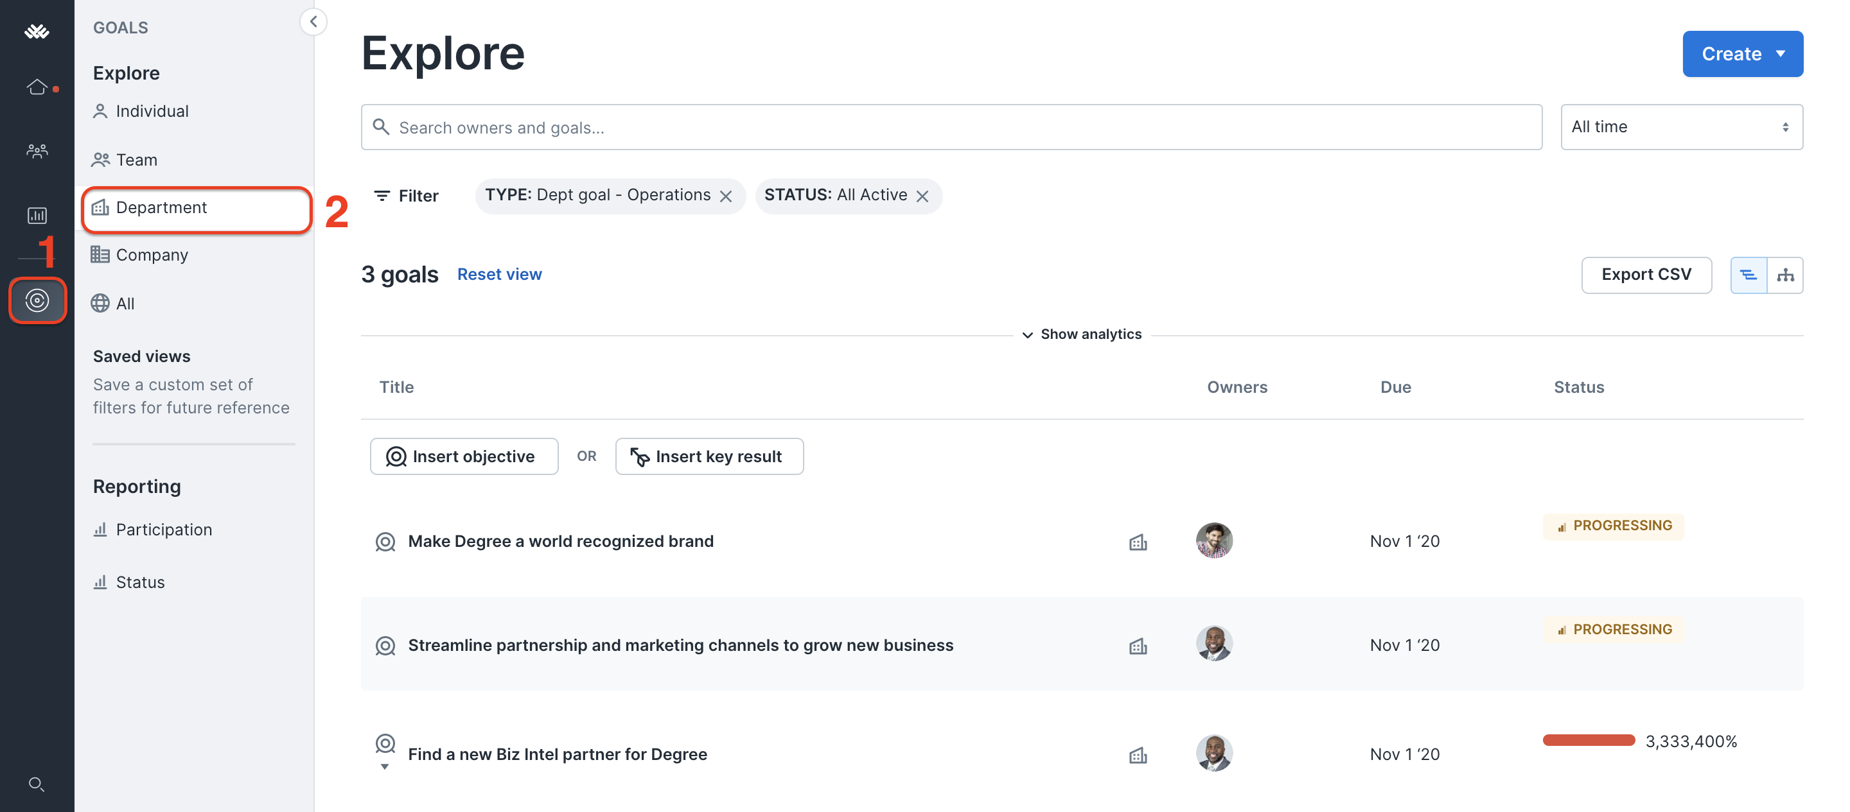Image resolution: width=1850 pixels, height=812 pixels.
Task: Click PROGRESSING status on Make Degree row
Action: pyautogui.click(x=1613, y=526)
